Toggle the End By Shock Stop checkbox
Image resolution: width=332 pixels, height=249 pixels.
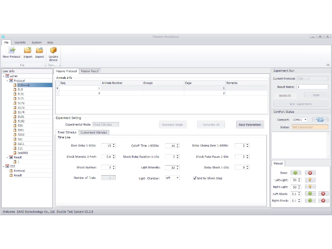click(x=195, y=178)
